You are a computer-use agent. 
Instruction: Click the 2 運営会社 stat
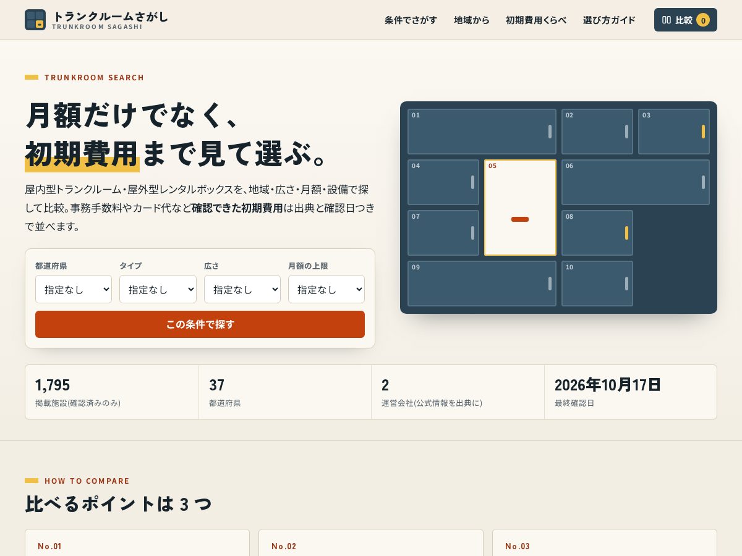point(458,392)
